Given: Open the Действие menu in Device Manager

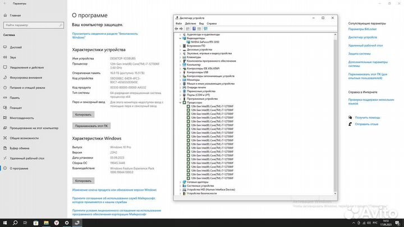Looking at the screenshot, I should (x=190, y=24).
